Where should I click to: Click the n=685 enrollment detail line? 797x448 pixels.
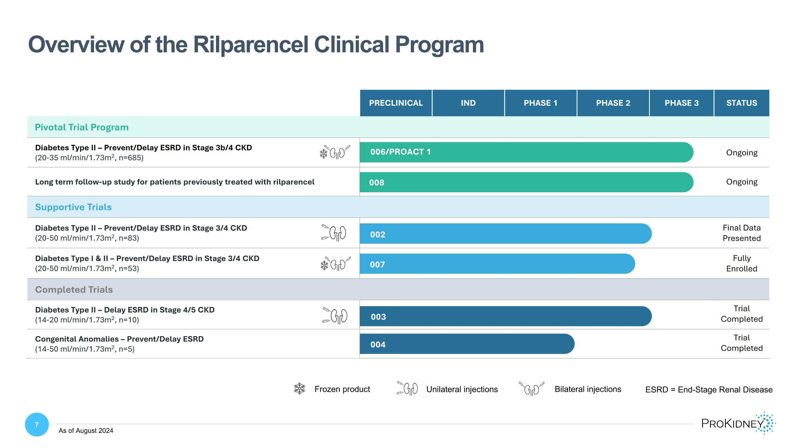[x=89, y=158]
